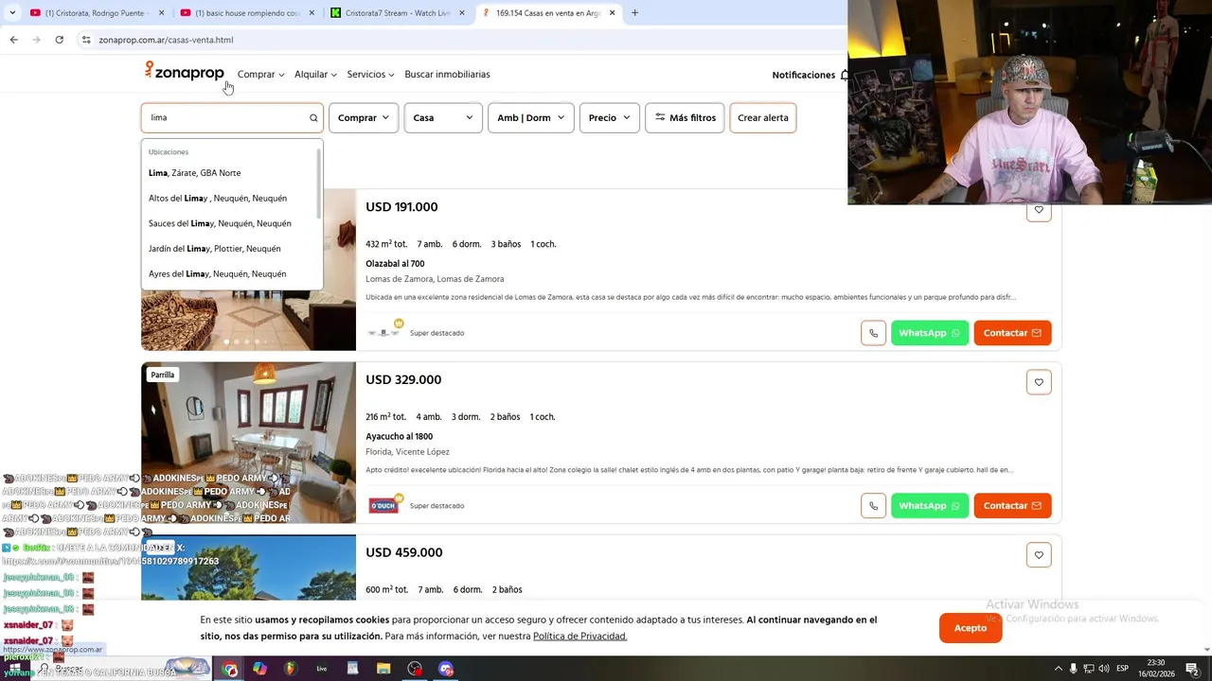The image size is (1212, 681).
Task: Save the USD 191.000 listing with heart
Action: 1039,210
